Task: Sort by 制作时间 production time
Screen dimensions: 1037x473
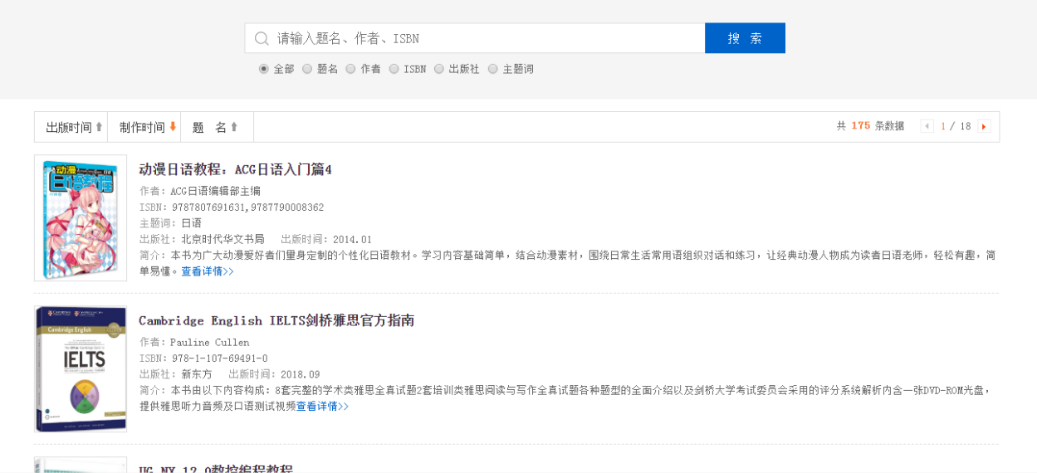Action: (144, 127)
